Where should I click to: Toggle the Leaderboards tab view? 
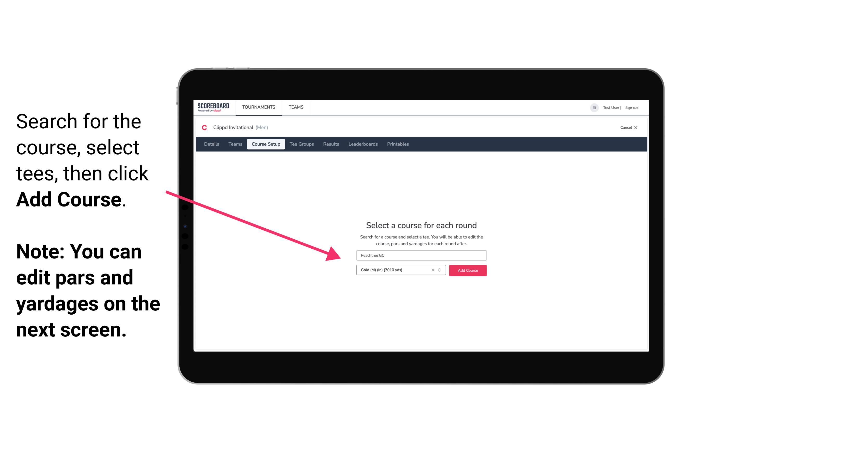pyautogui.click(x=362, y=144)
